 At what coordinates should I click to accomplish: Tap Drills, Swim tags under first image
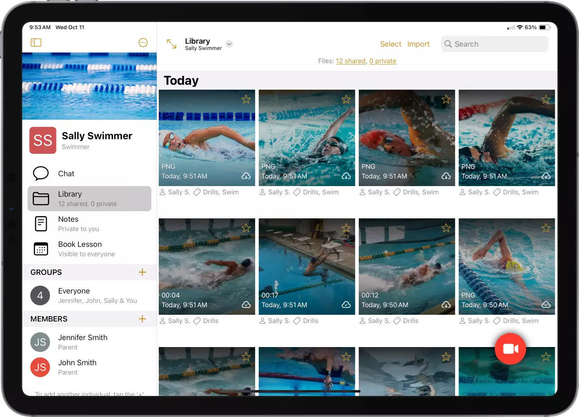(x=221, y=192)
